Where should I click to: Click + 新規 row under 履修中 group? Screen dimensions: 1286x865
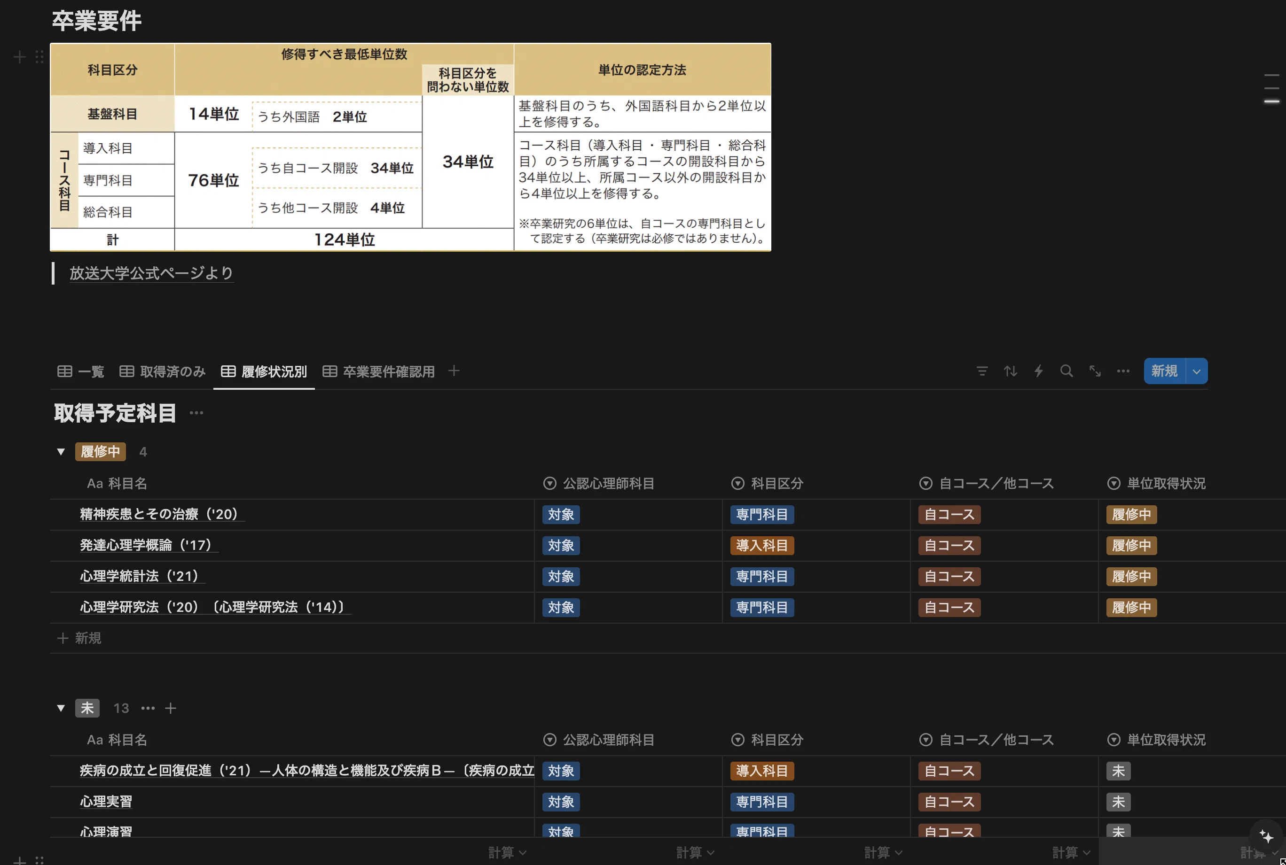79,638
